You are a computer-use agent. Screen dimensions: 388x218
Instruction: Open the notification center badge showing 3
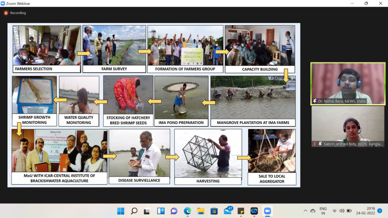coord(380,211)
